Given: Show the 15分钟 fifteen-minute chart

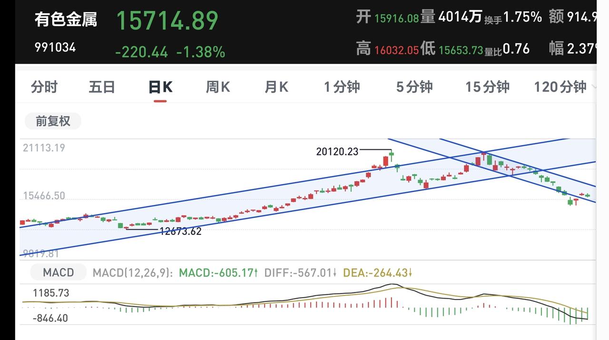Looking at the screenshot, I should click(x=487, y=87).
